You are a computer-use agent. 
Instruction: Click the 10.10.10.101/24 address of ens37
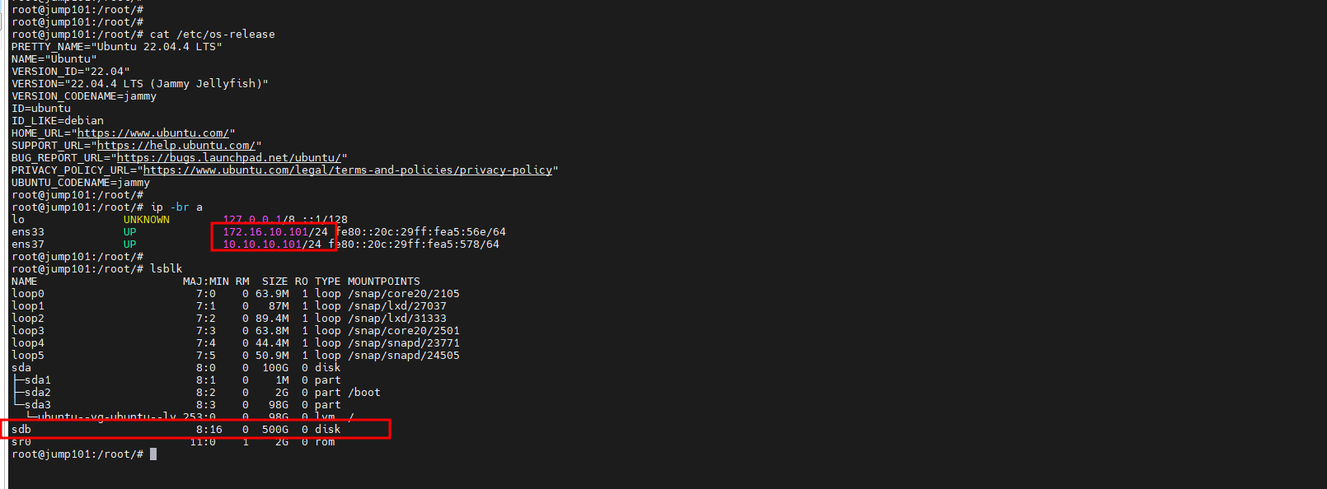272,244
